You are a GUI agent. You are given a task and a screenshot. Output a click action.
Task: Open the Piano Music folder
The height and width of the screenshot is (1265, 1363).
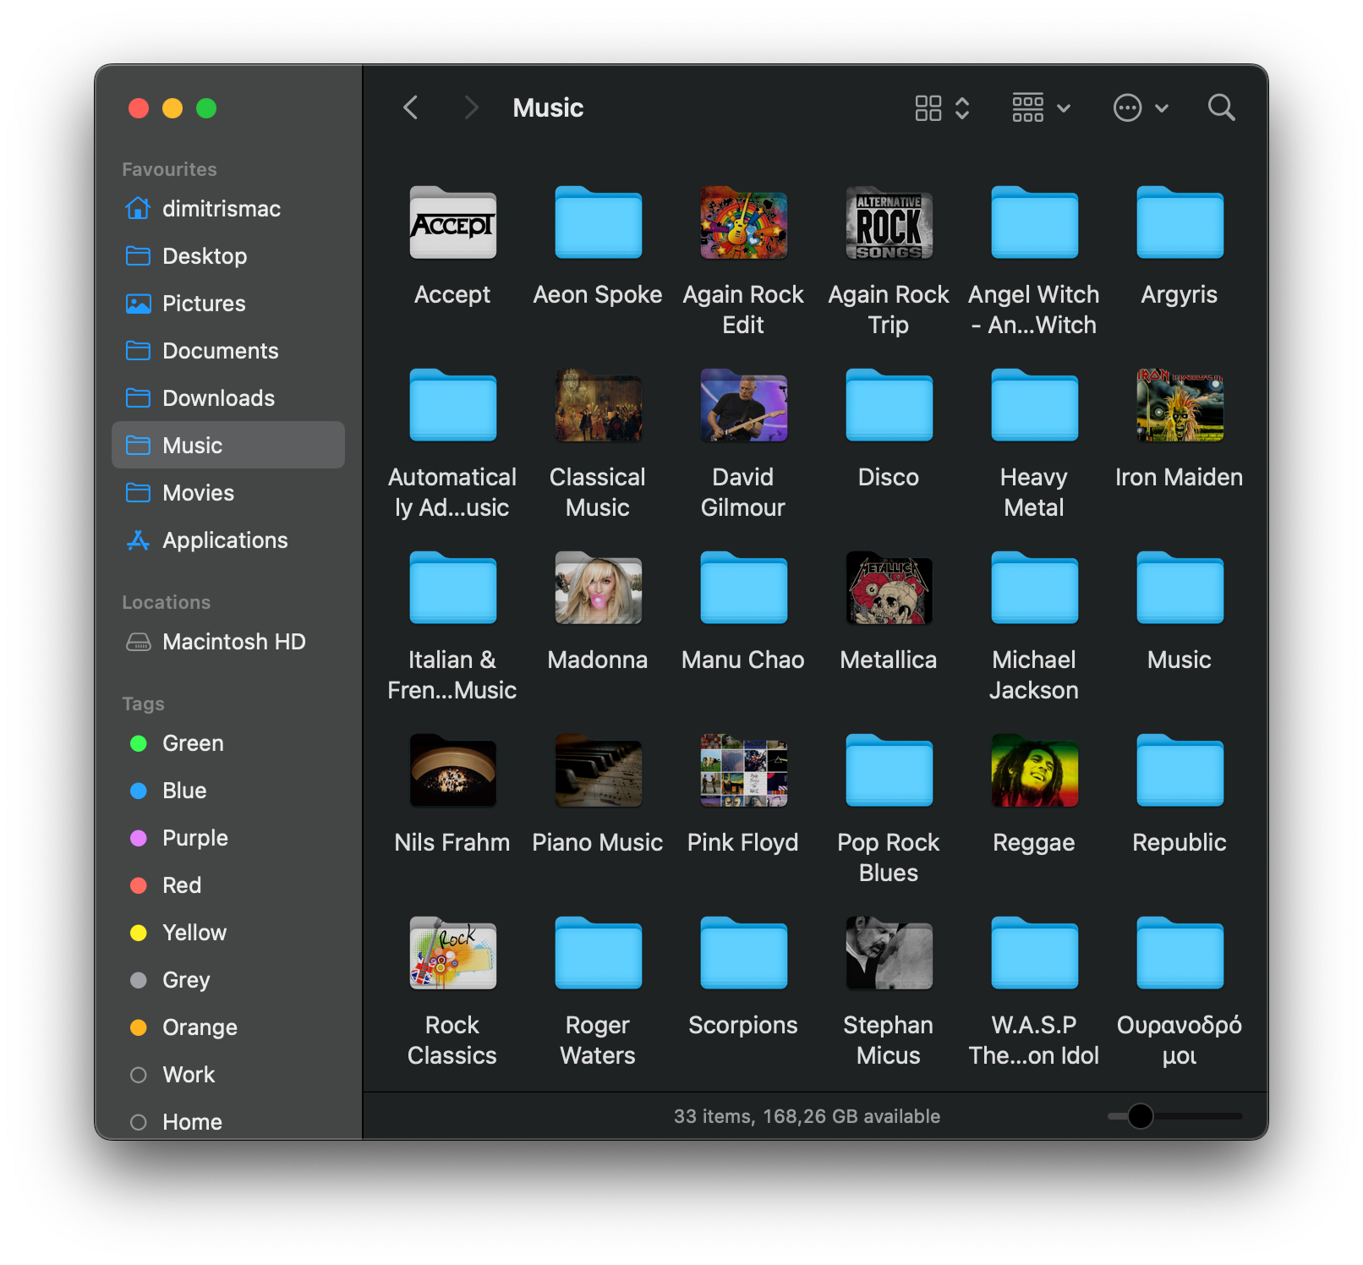point(598,770)
